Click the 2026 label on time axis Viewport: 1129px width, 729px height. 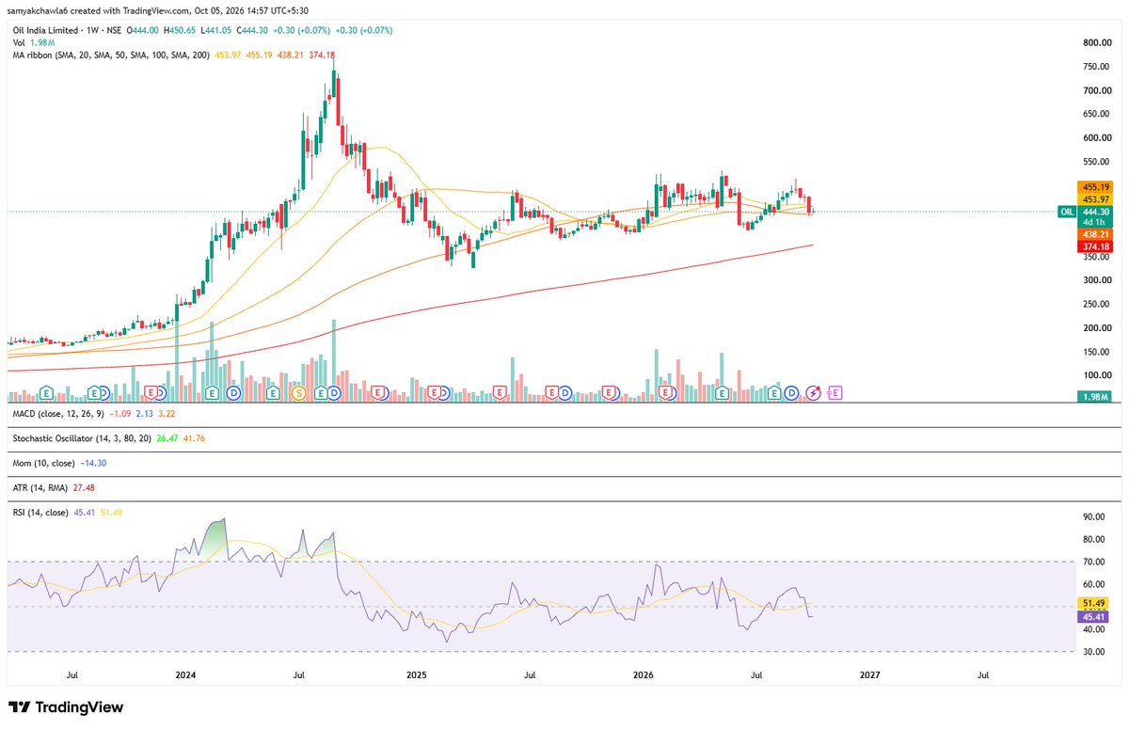644,674
